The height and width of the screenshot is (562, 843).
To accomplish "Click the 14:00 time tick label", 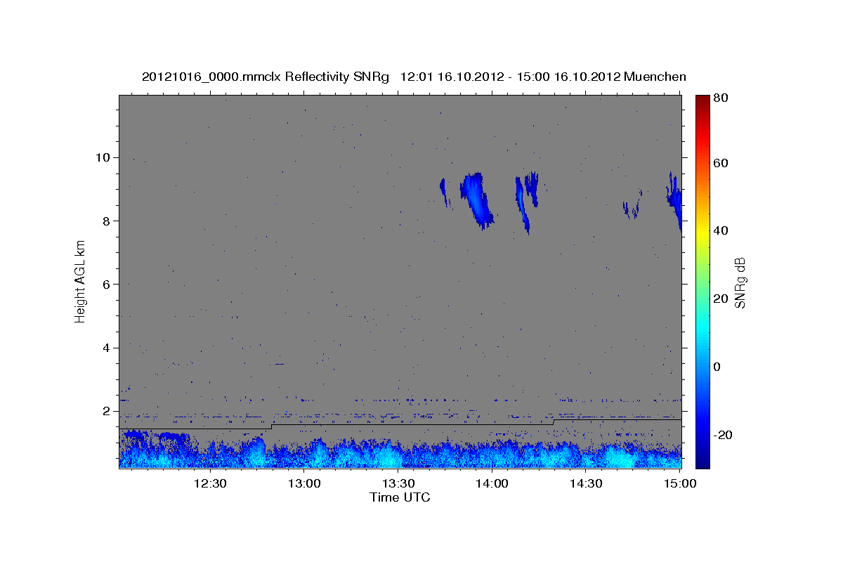I will point(492,483).
